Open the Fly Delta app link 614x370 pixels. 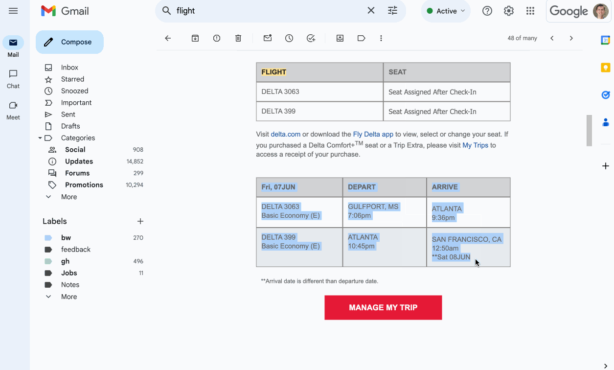(373, 134)
